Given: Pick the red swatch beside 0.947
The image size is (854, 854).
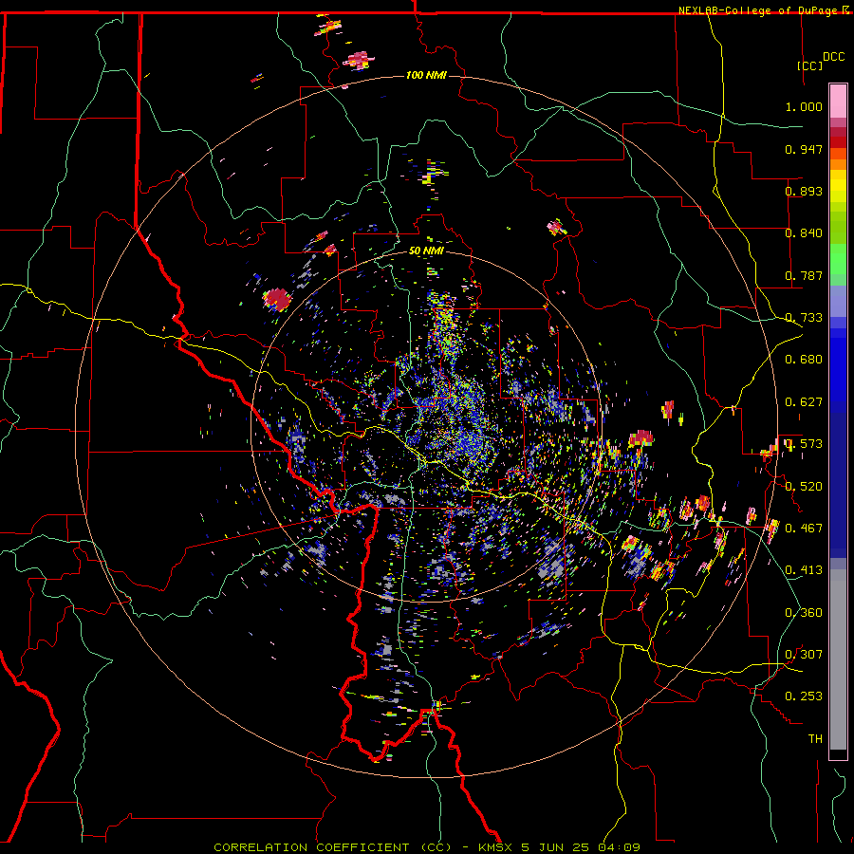Looking at the screenshot, I should 838,142.
